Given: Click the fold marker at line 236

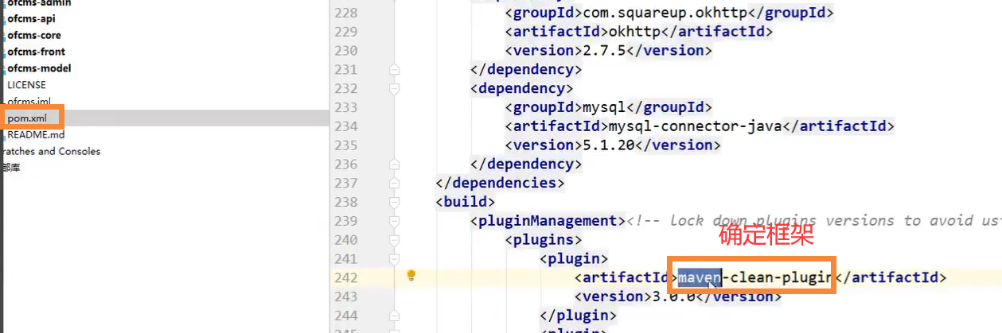Looking at the screenshot, I should tap(394, 164).
